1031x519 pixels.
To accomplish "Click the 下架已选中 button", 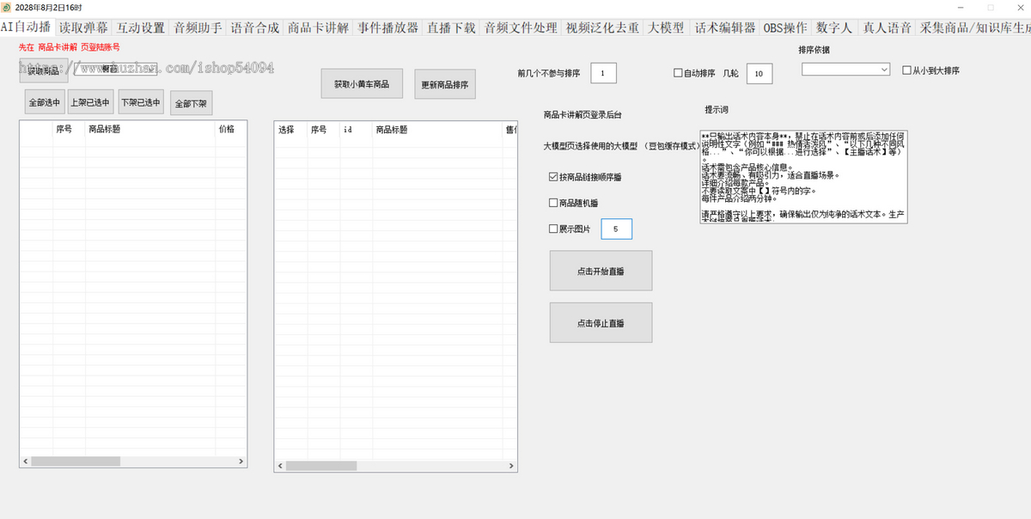I will pyautogui.click(x=141, y=102).
